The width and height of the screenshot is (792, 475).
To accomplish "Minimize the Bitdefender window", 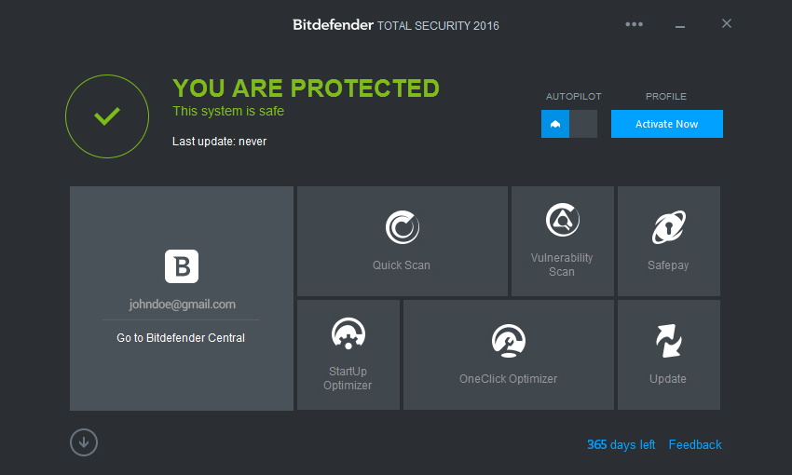I will point(680,25).
